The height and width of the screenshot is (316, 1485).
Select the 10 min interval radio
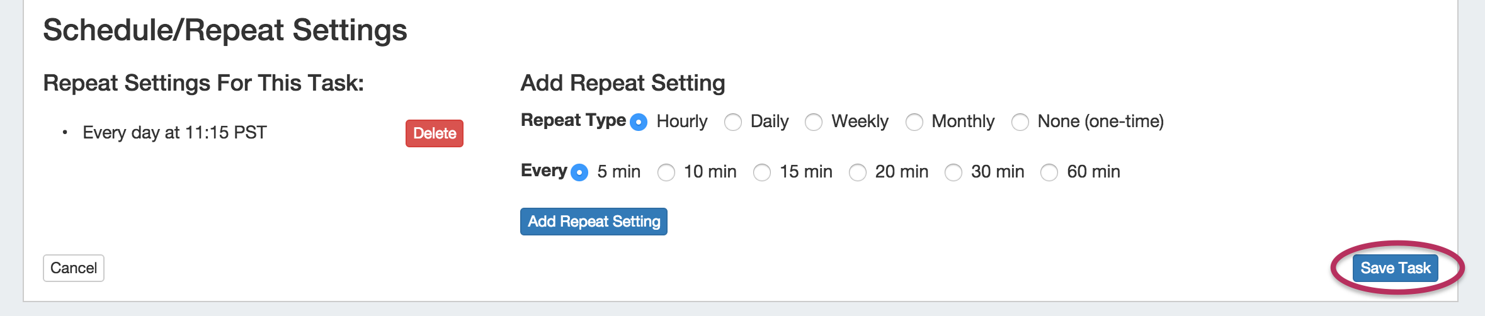tap(666, 172)
